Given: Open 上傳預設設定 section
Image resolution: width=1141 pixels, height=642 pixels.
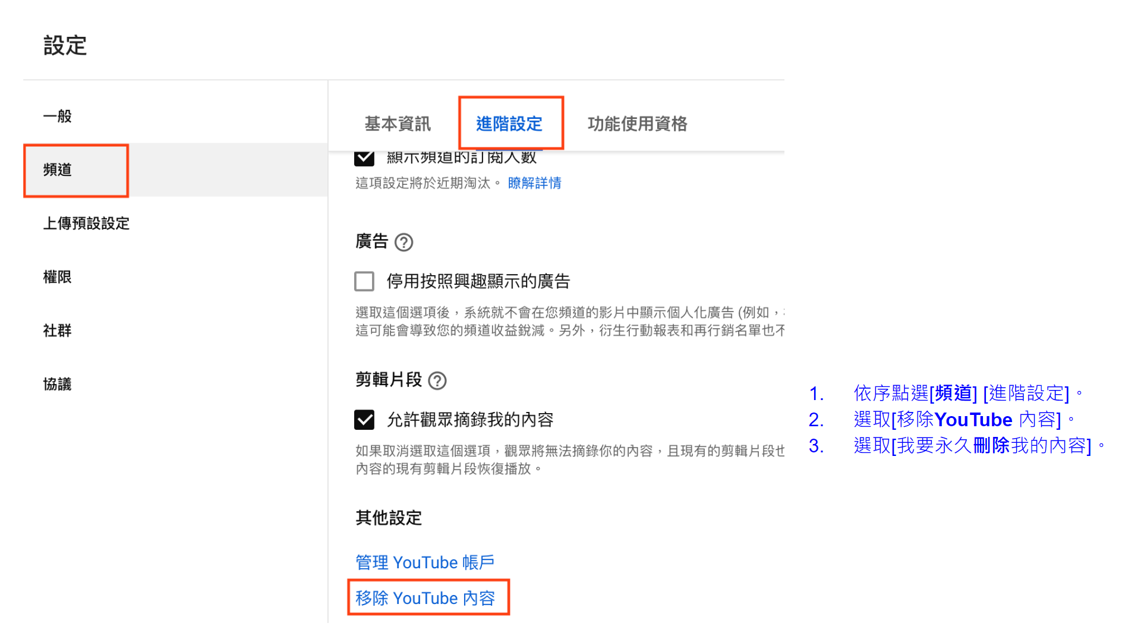Looking at the screenshot, I should click(86, 224).
